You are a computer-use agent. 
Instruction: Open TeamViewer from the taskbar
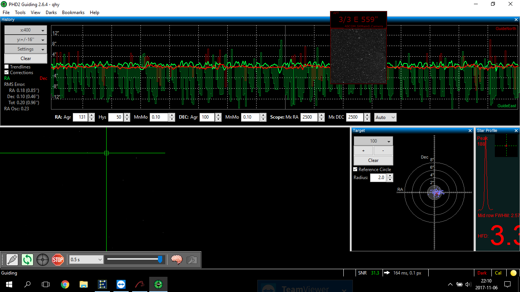coord(121,284)
